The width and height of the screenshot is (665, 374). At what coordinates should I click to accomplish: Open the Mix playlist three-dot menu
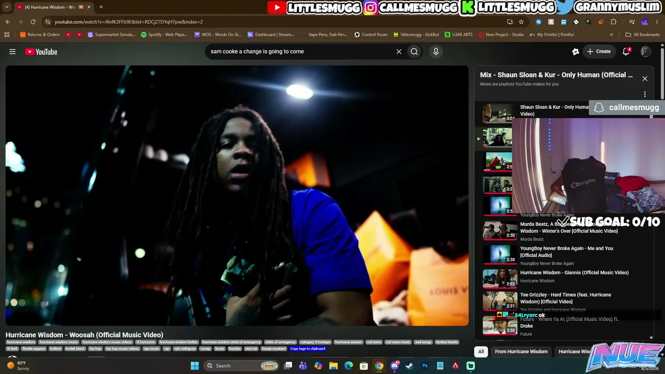click(x=645, y=95)
